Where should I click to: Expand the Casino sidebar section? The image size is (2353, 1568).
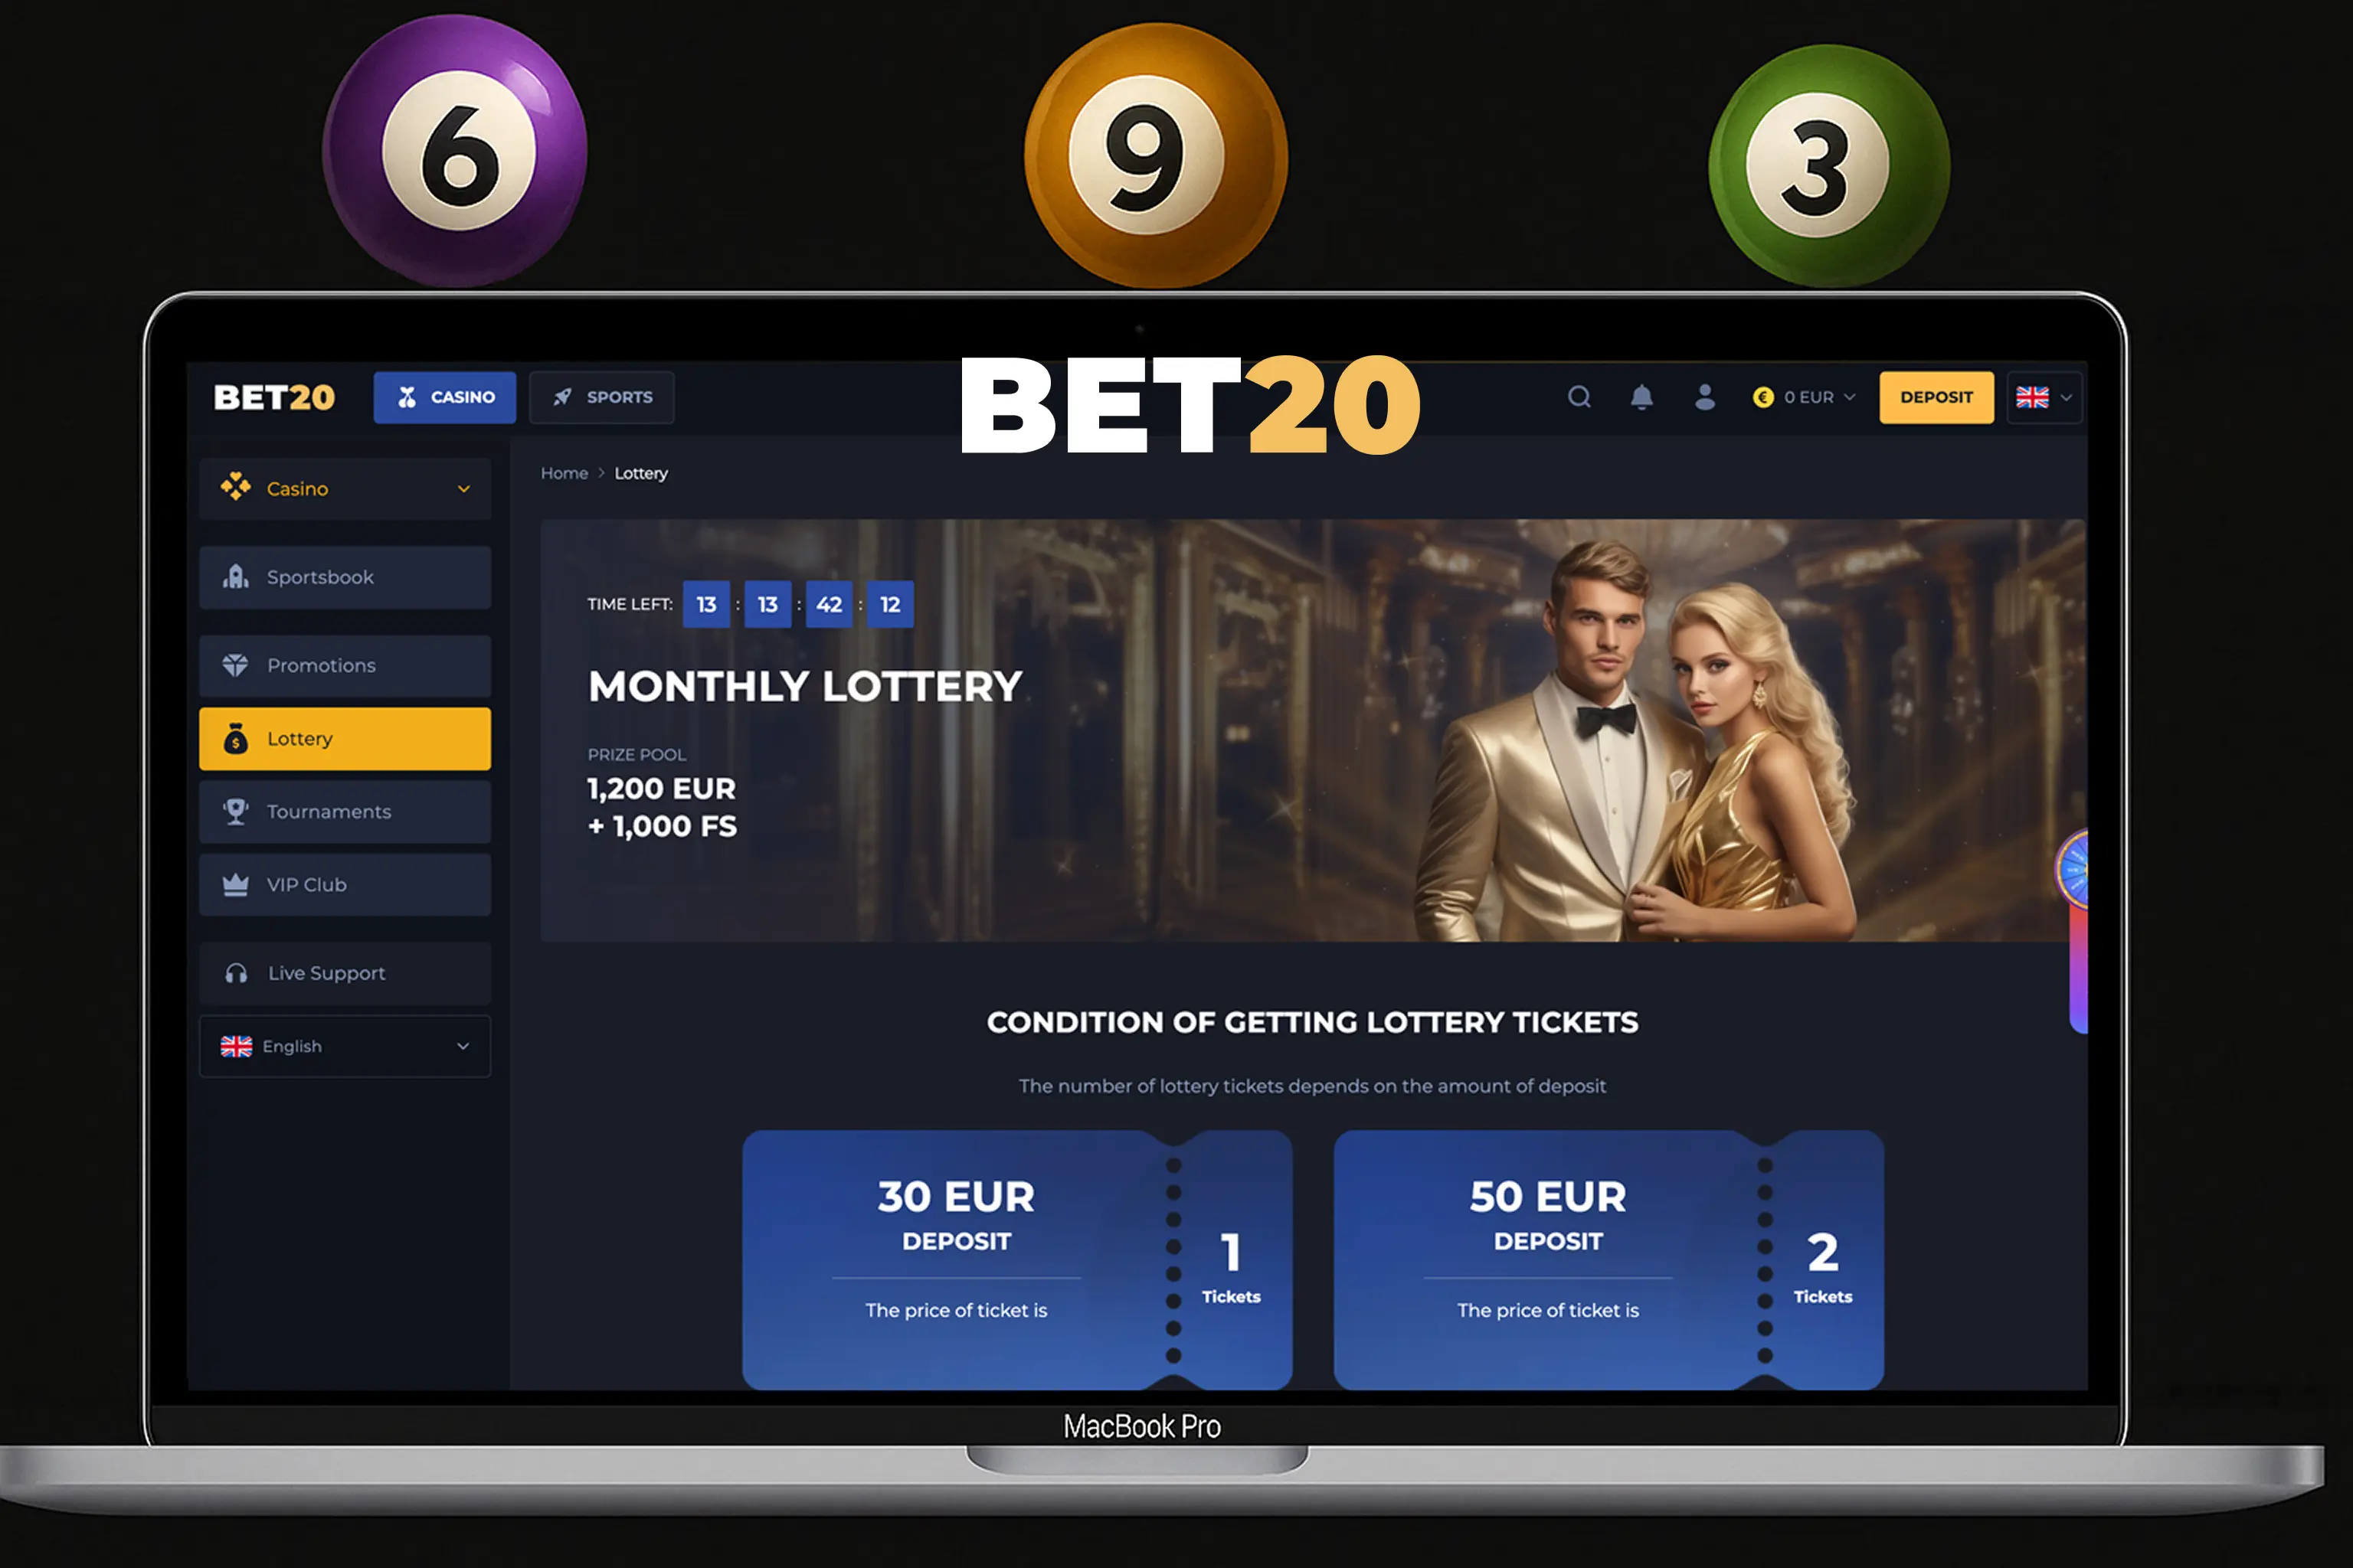click(x=345, y=489)
